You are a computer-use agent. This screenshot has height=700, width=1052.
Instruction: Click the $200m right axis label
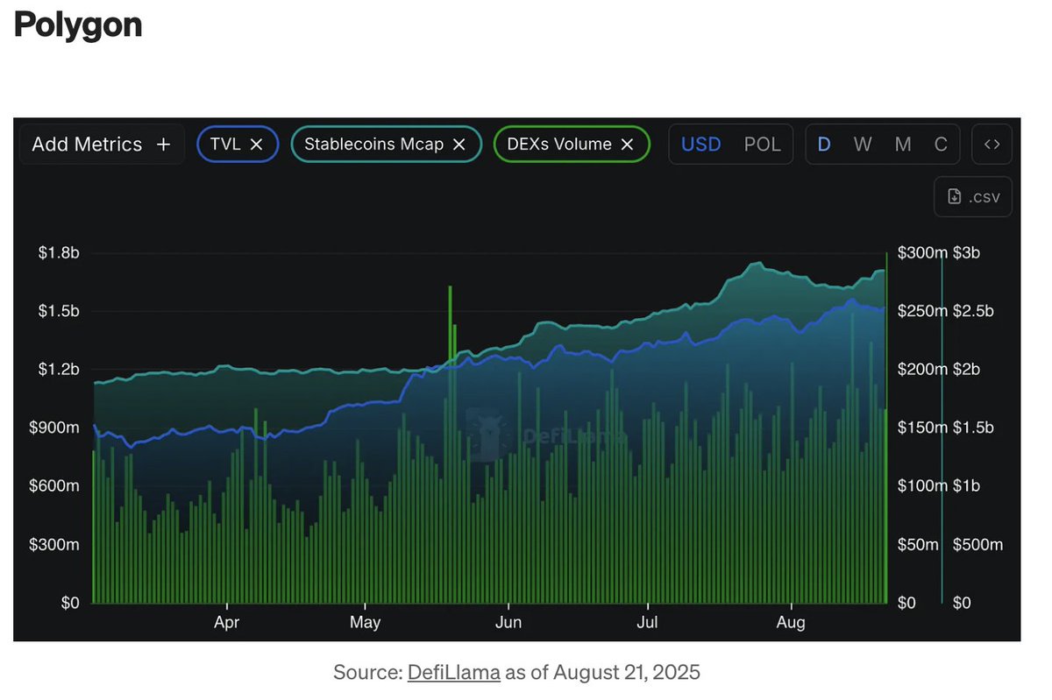(923, 370)
